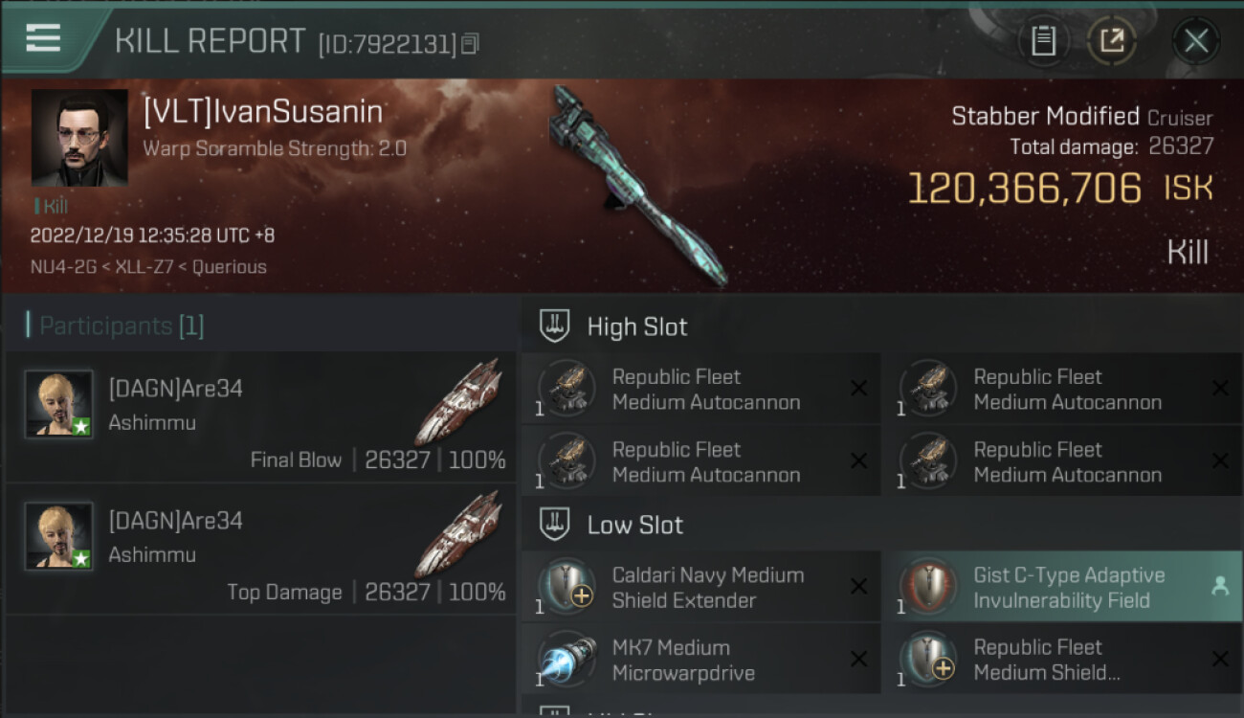The height and width of the screenshot is (718, 1244).
Task: Share the kill report via export icon
Action: click(1111, 41)
